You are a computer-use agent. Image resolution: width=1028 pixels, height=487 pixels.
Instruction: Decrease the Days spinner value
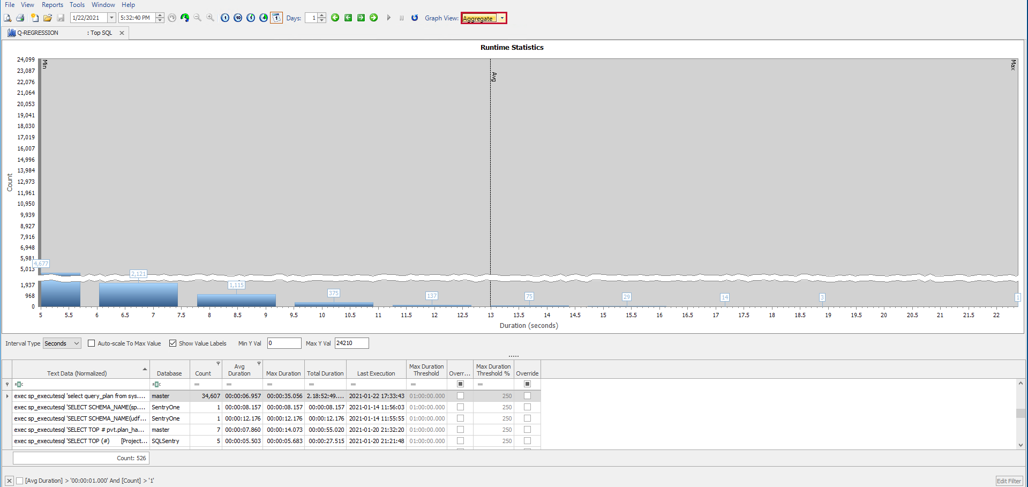321,20
